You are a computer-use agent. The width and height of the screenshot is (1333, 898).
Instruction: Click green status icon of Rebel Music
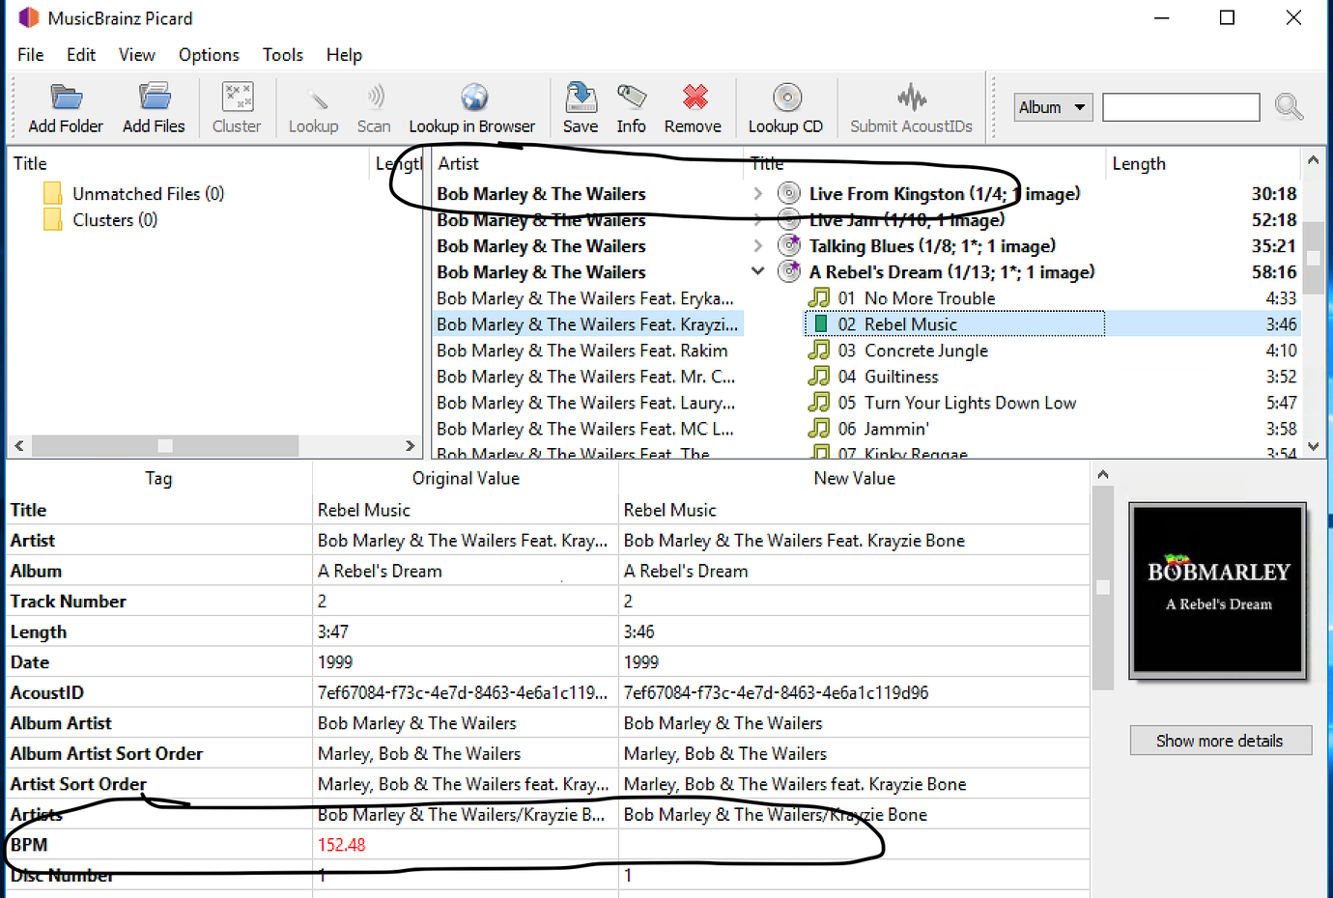(821, 323)
